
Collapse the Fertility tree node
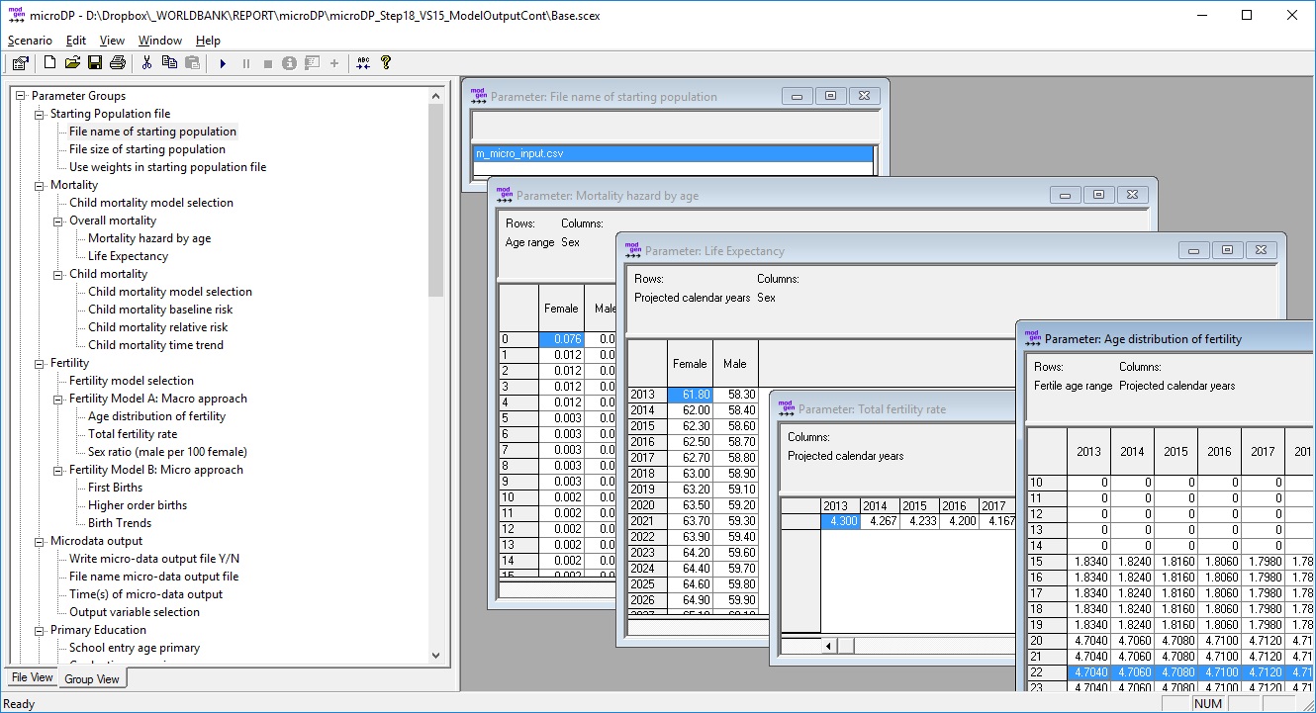coord(40,363)
